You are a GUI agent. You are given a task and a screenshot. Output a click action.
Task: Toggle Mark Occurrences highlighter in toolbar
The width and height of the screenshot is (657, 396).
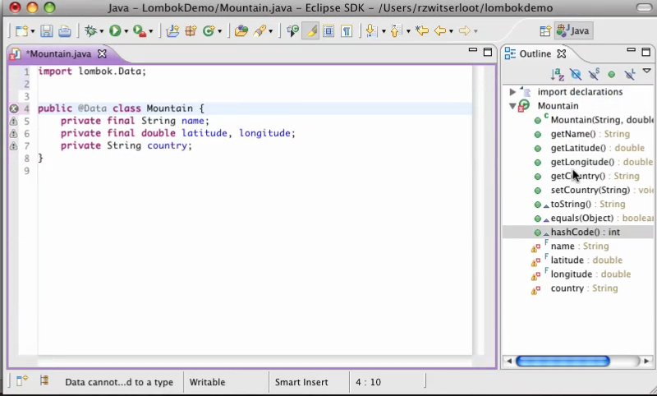click(x=310, y=31)
